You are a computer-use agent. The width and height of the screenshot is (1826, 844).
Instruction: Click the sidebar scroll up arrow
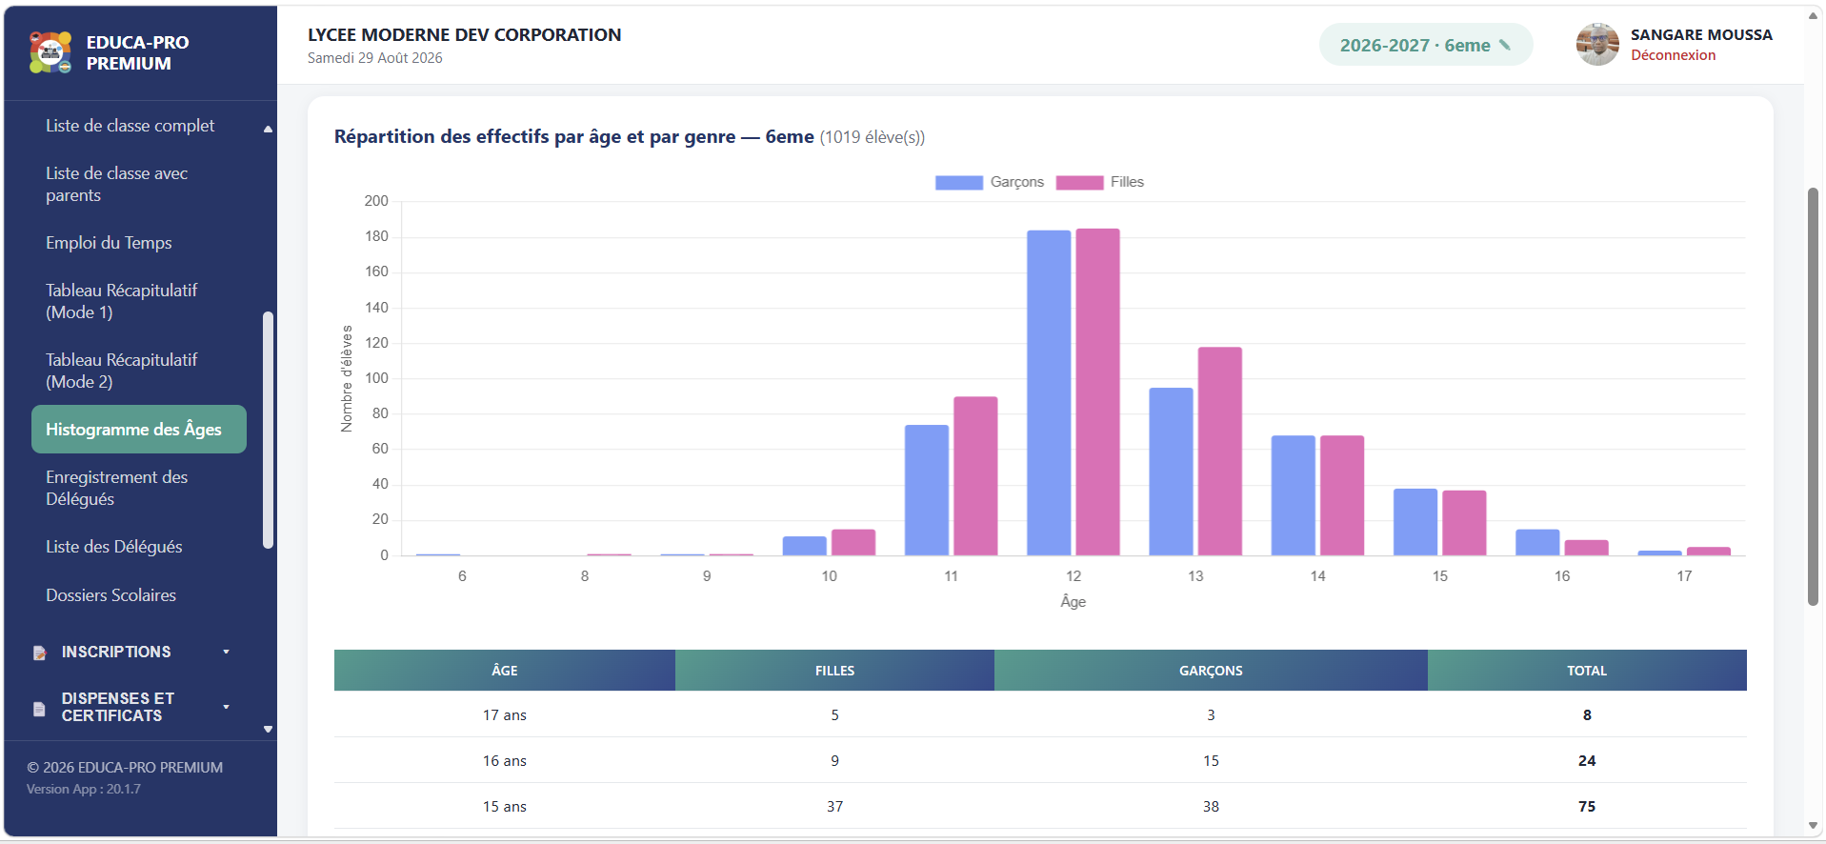coord(269,129)
